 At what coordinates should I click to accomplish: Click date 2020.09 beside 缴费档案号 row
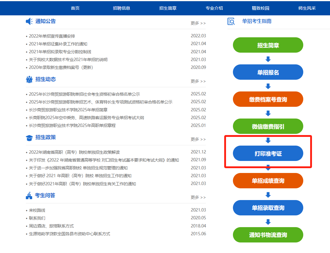(x=198, y=67)
